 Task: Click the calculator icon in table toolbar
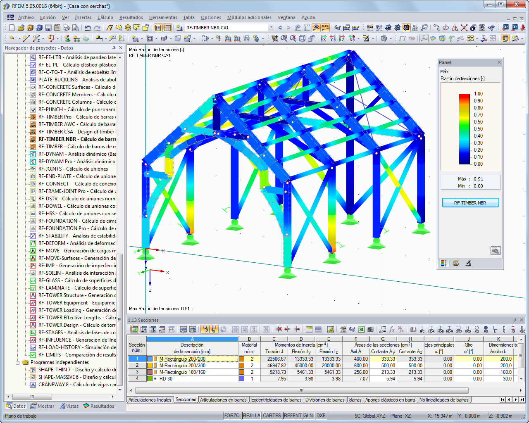(x=370, y=329)
